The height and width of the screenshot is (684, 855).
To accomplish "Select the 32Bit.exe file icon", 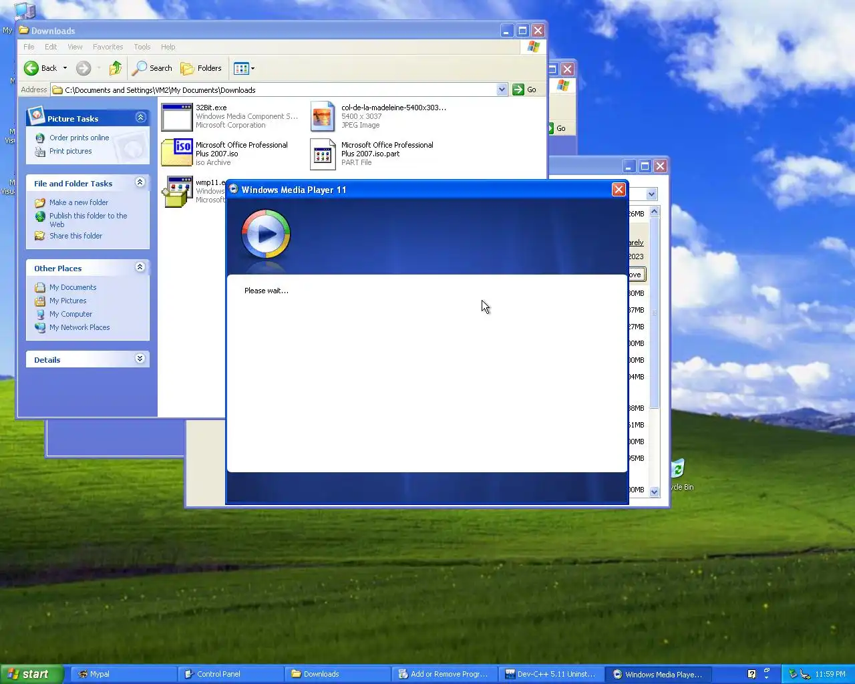I will coord(177,117).
